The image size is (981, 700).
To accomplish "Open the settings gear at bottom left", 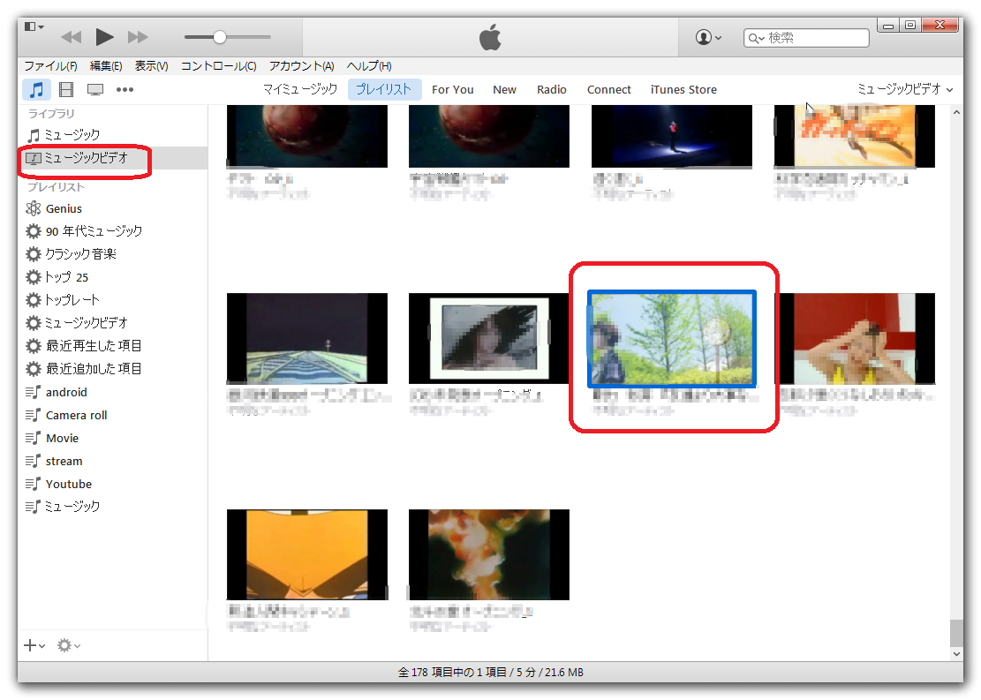I will [64, 645].
